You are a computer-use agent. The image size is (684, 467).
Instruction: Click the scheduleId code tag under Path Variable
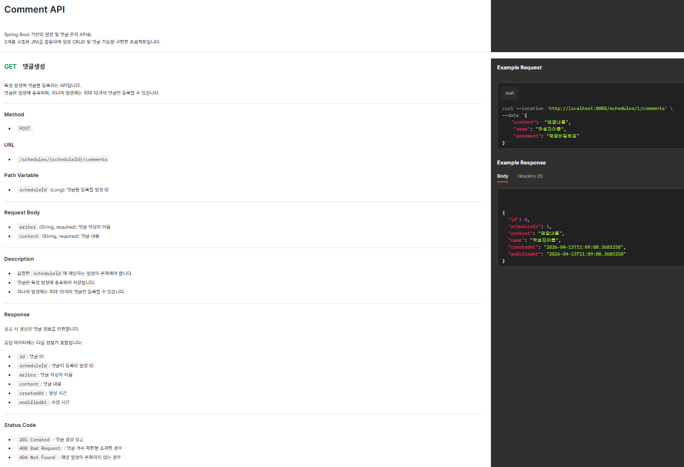33,190
